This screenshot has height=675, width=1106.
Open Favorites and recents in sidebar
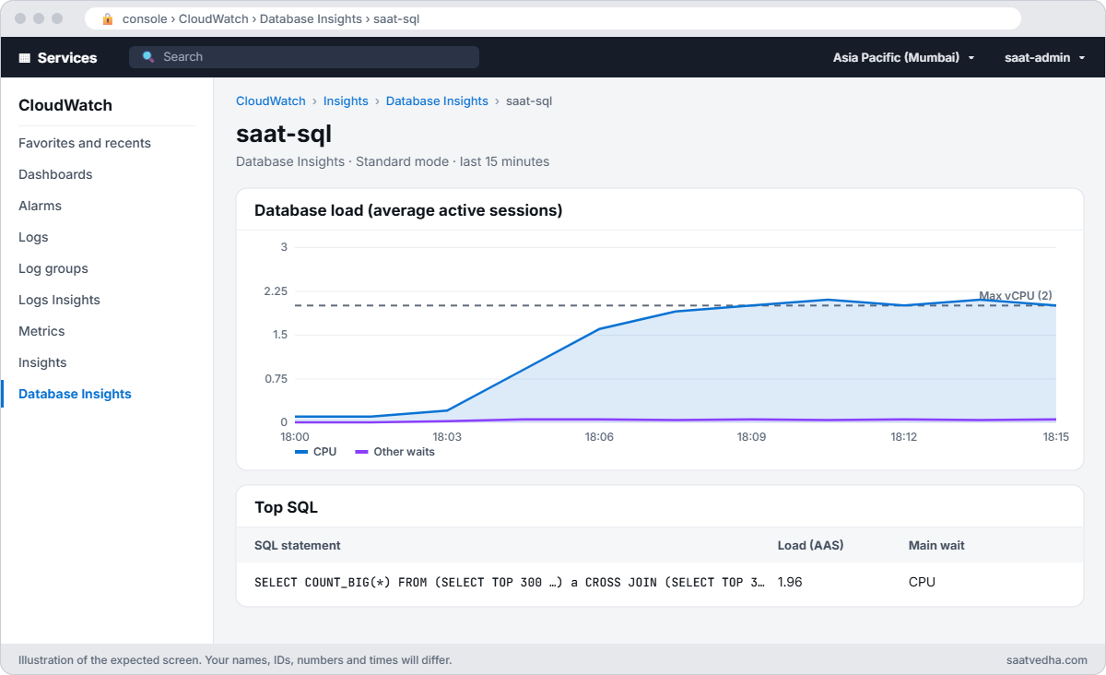(x=85, y=143)
